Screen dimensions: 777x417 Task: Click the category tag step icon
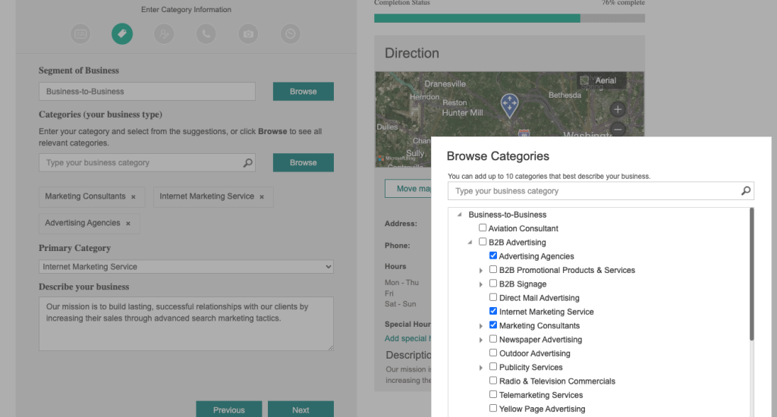coord(121,33)
